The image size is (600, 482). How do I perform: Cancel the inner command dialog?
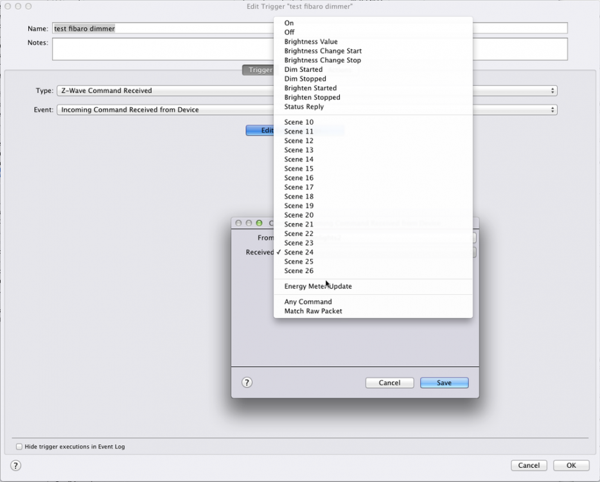[389, 382]
